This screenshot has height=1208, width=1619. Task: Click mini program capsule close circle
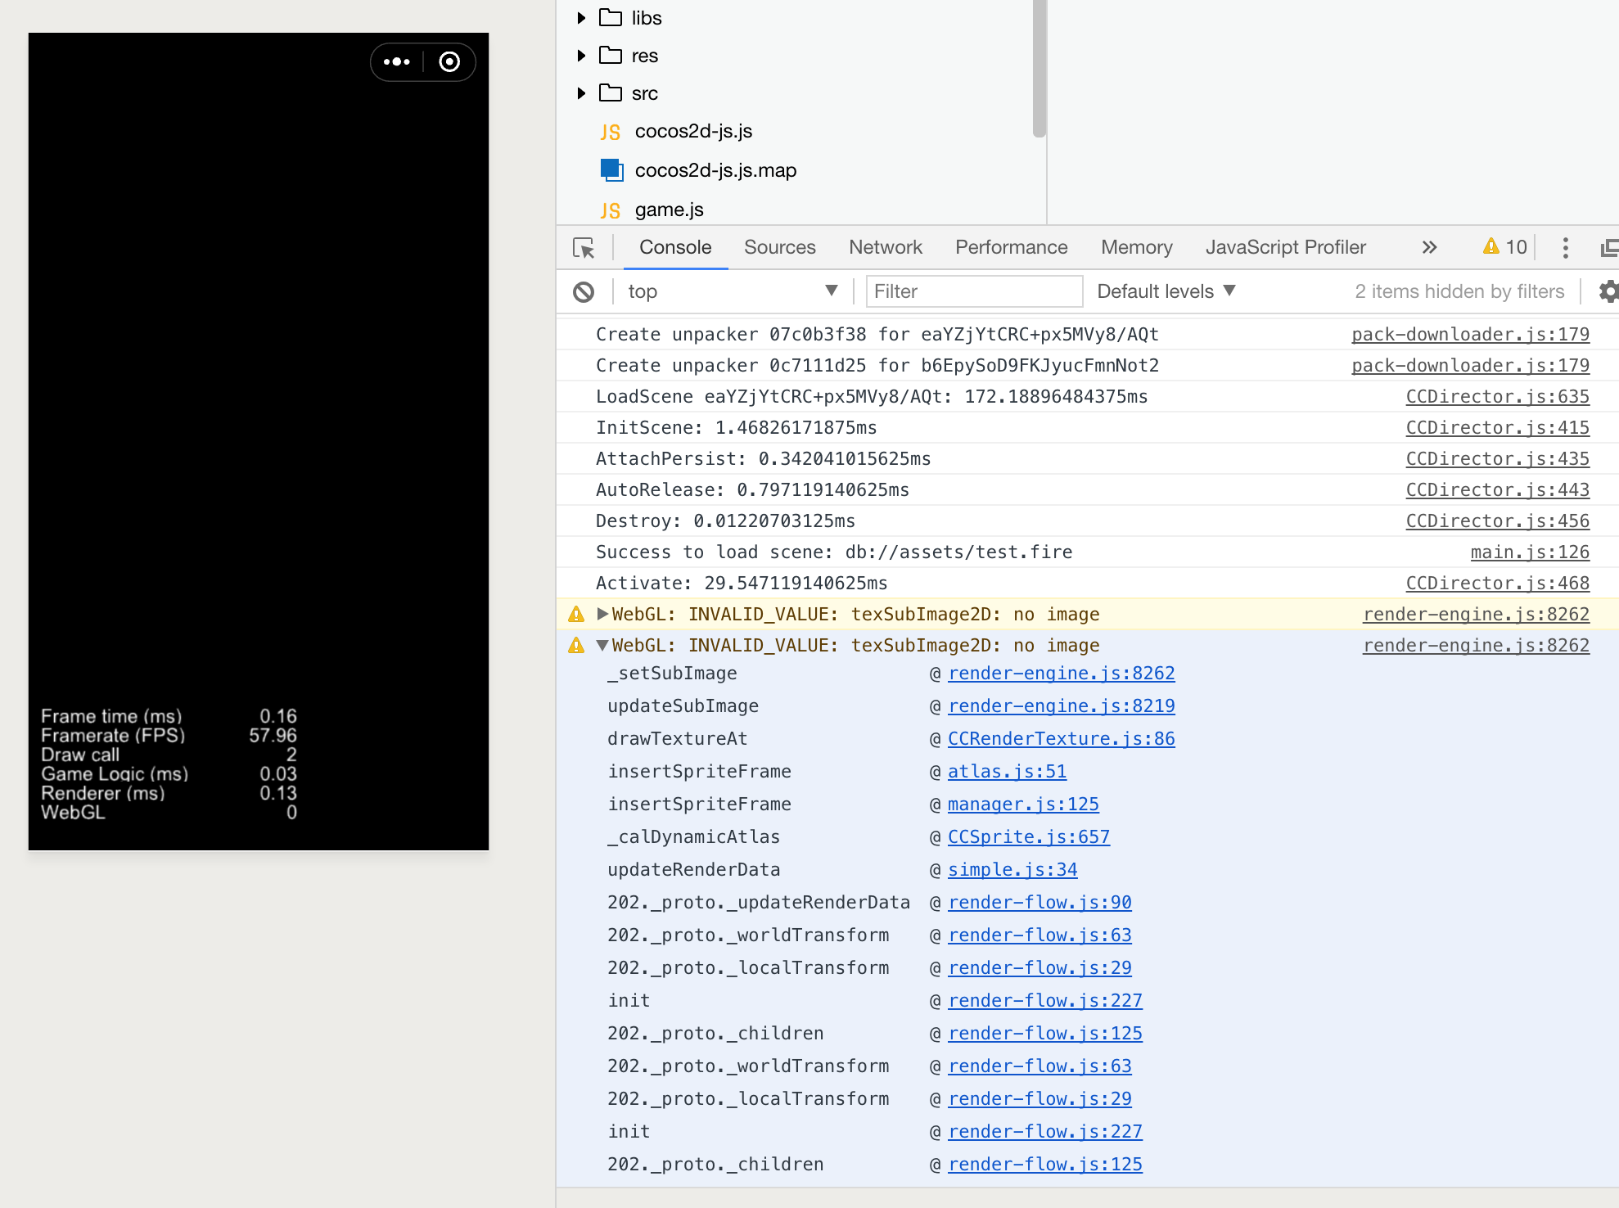coord(449,62)
